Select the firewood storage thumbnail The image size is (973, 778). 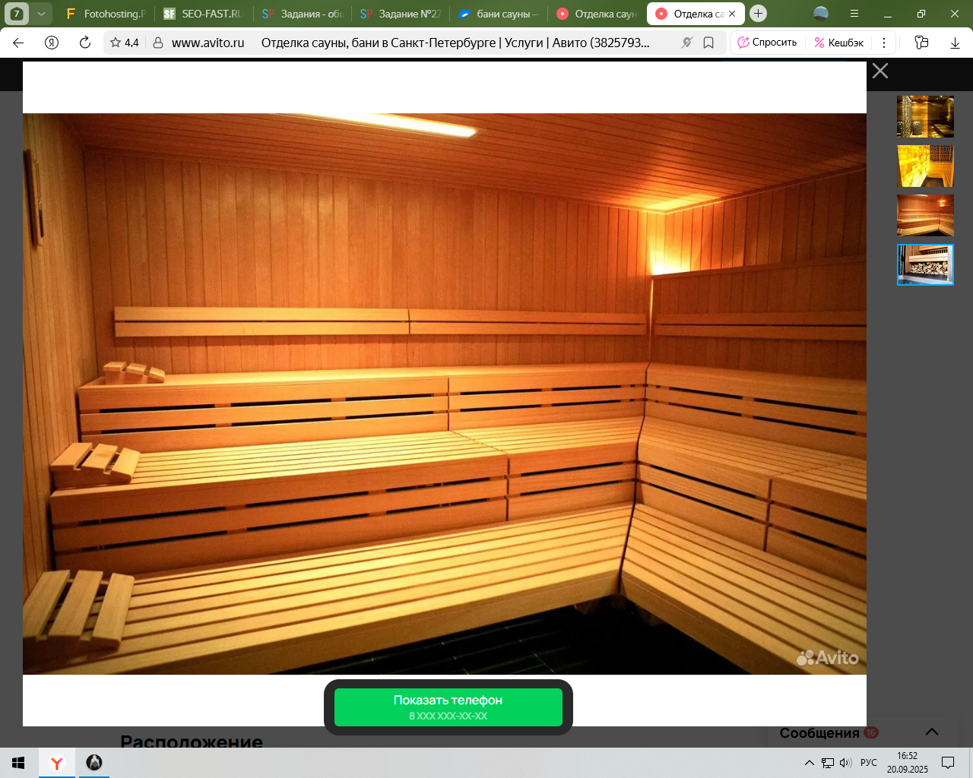click(x=925, y=264)
